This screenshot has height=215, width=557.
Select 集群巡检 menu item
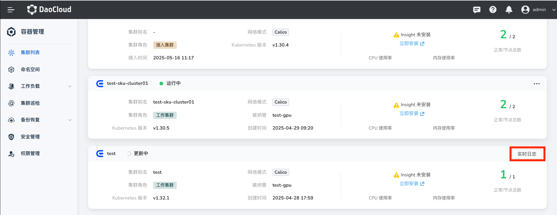(x=30, y=103)
